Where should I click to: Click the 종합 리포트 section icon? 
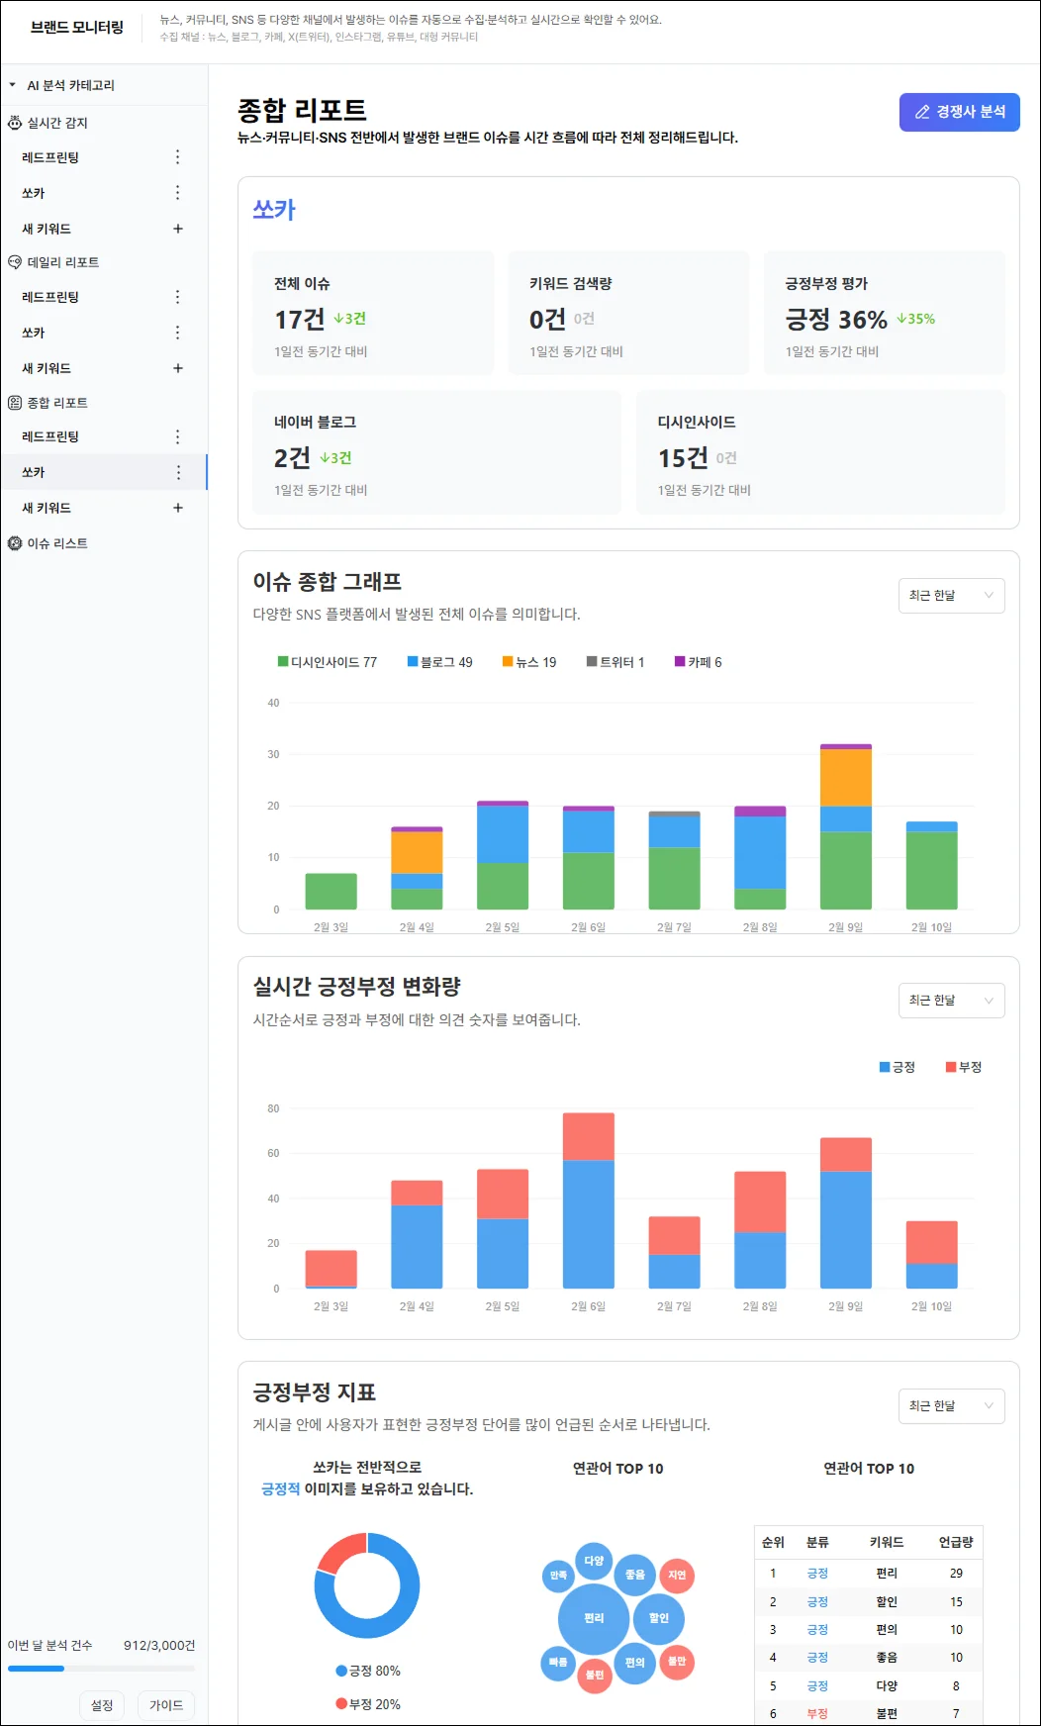pos(15,403)
